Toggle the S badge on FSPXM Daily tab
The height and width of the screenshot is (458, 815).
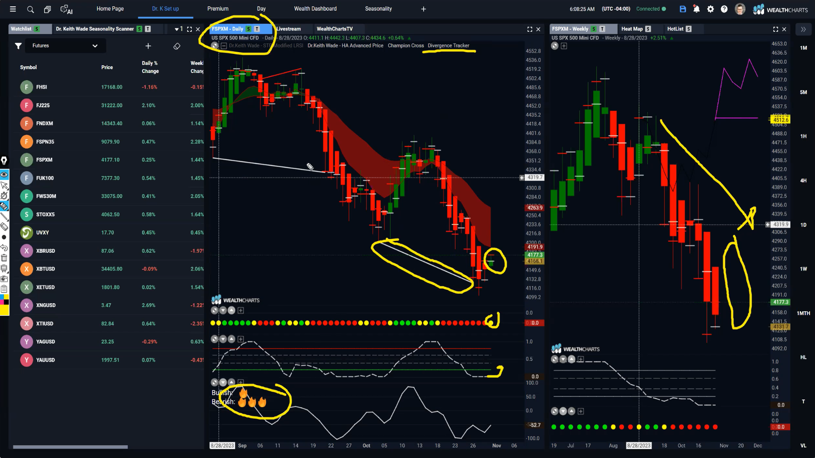click(248, 29)
